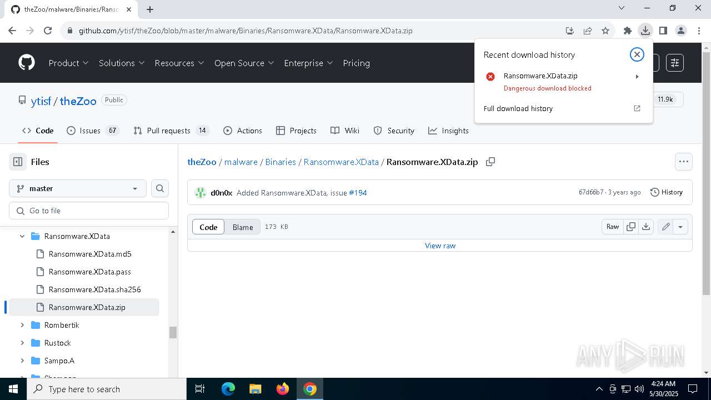Toggle to Code view

(x=208, y=227)
